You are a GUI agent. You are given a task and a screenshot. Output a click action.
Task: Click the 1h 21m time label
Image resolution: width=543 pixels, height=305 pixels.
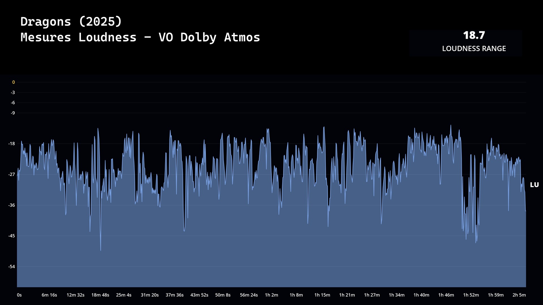point(347,295)
